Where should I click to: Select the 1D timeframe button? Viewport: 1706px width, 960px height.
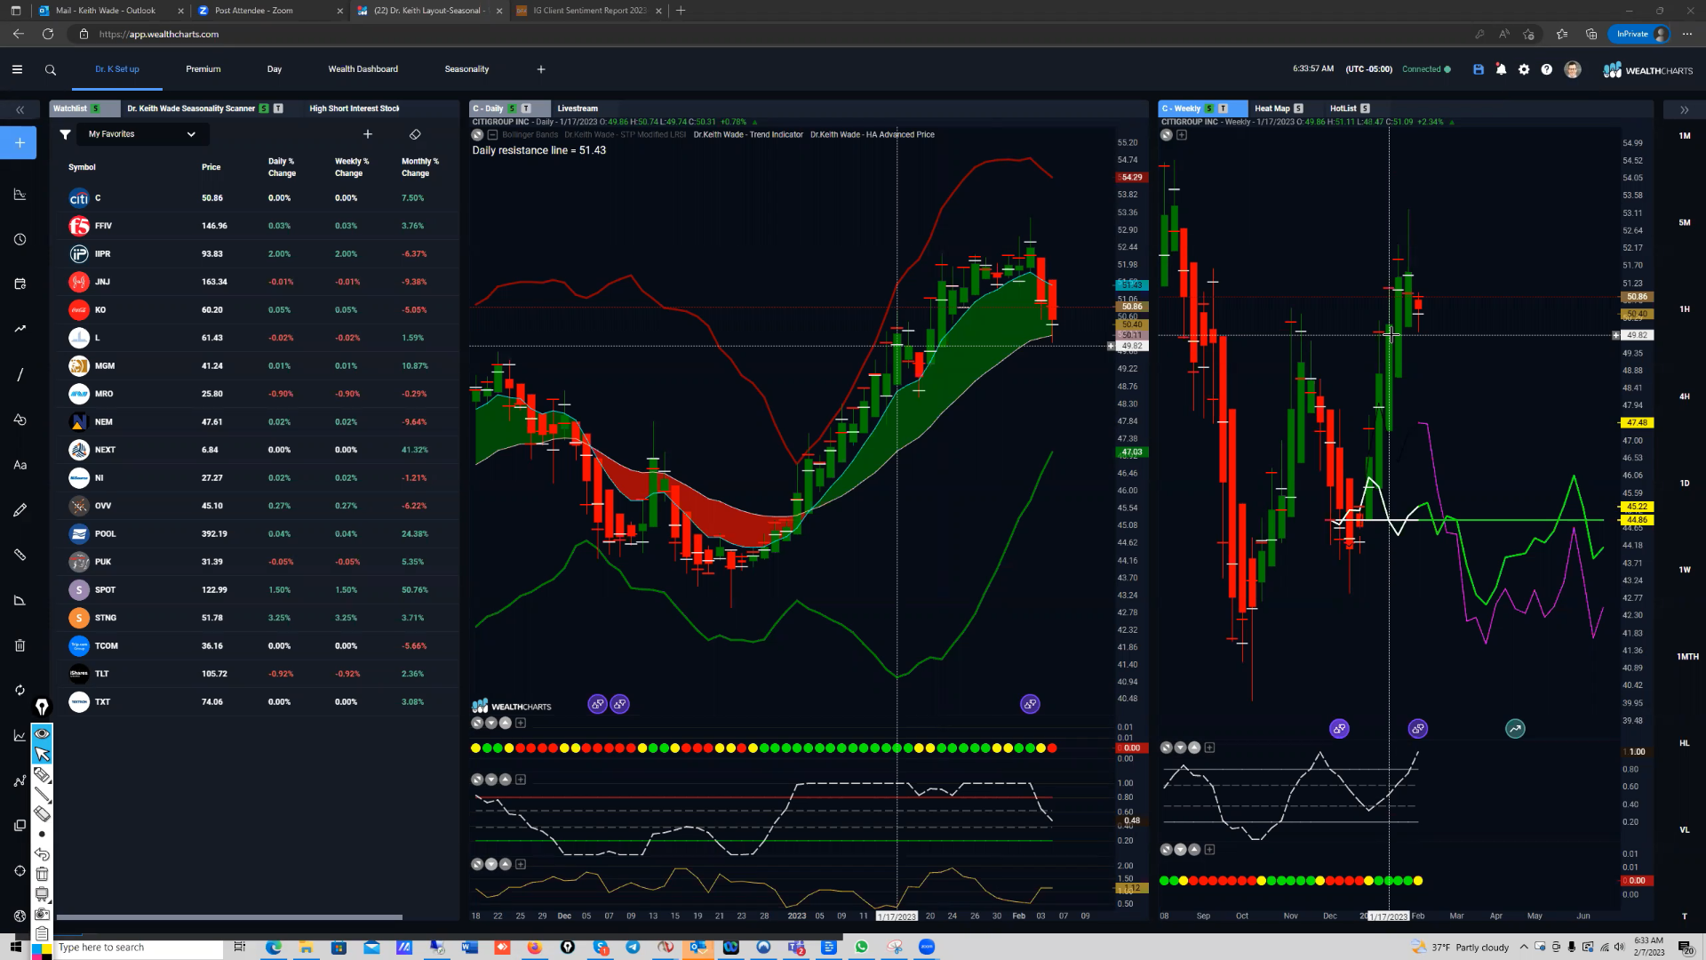[x=1684, y=484]
